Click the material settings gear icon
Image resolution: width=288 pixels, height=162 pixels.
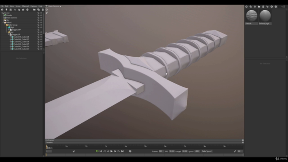pos(255,7)
